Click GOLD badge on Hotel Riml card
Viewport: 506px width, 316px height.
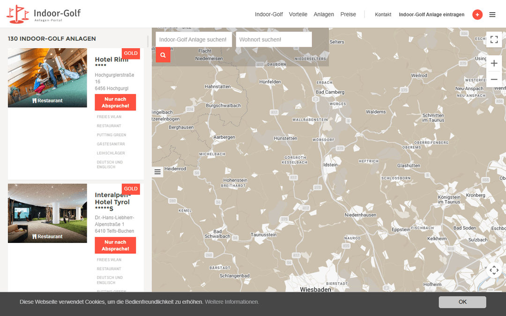(131, 53)
